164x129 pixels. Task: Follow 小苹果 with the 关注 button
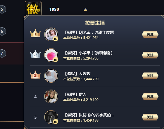coord(150,55)
